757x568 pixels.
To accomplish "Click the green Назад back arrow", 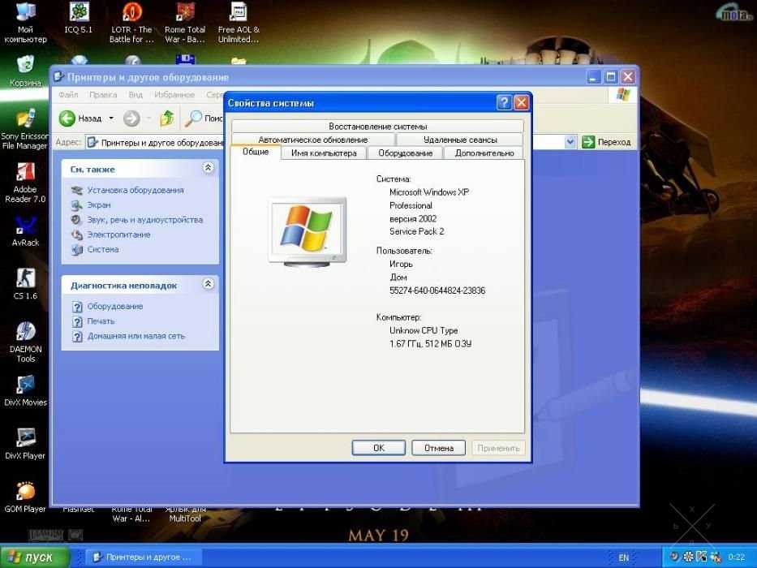I will tap(67, 118).
